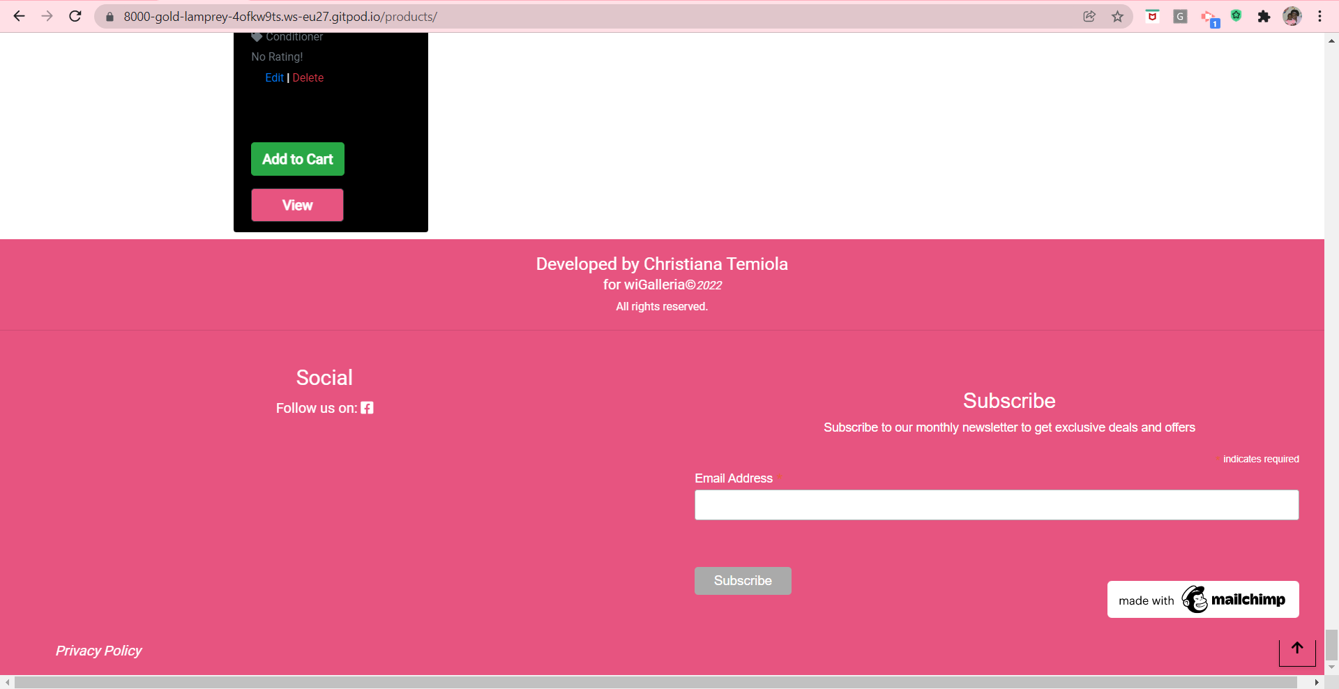Open the made with Mailchimp badge
The width and height of the screenshot is (1339, 689).
click(x=1203, y=600)
